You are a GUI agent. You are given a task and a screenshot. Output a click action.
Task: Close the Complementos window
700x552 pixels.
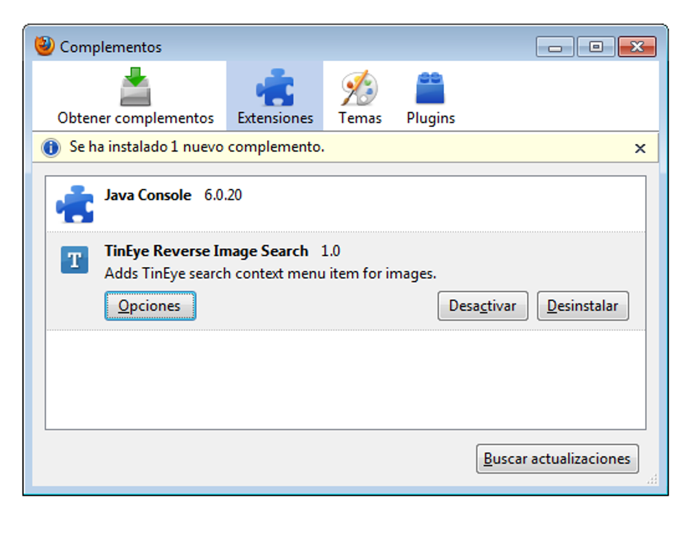coord(637,47)
